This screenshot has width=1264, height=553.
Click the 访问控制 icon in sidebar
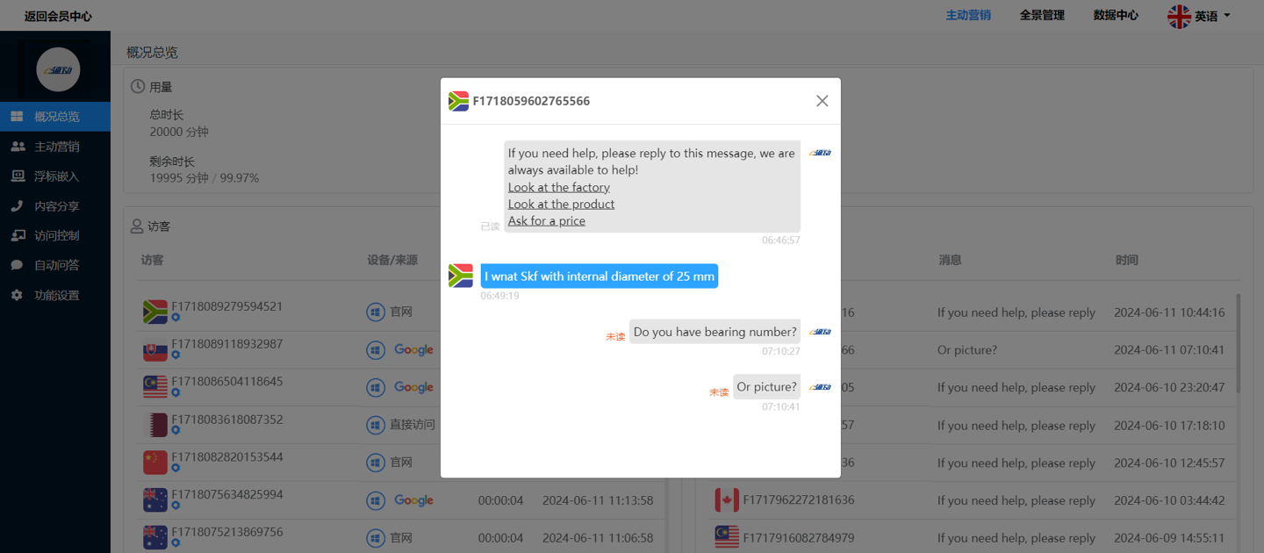pyautogui.click(x=17, y=235)
